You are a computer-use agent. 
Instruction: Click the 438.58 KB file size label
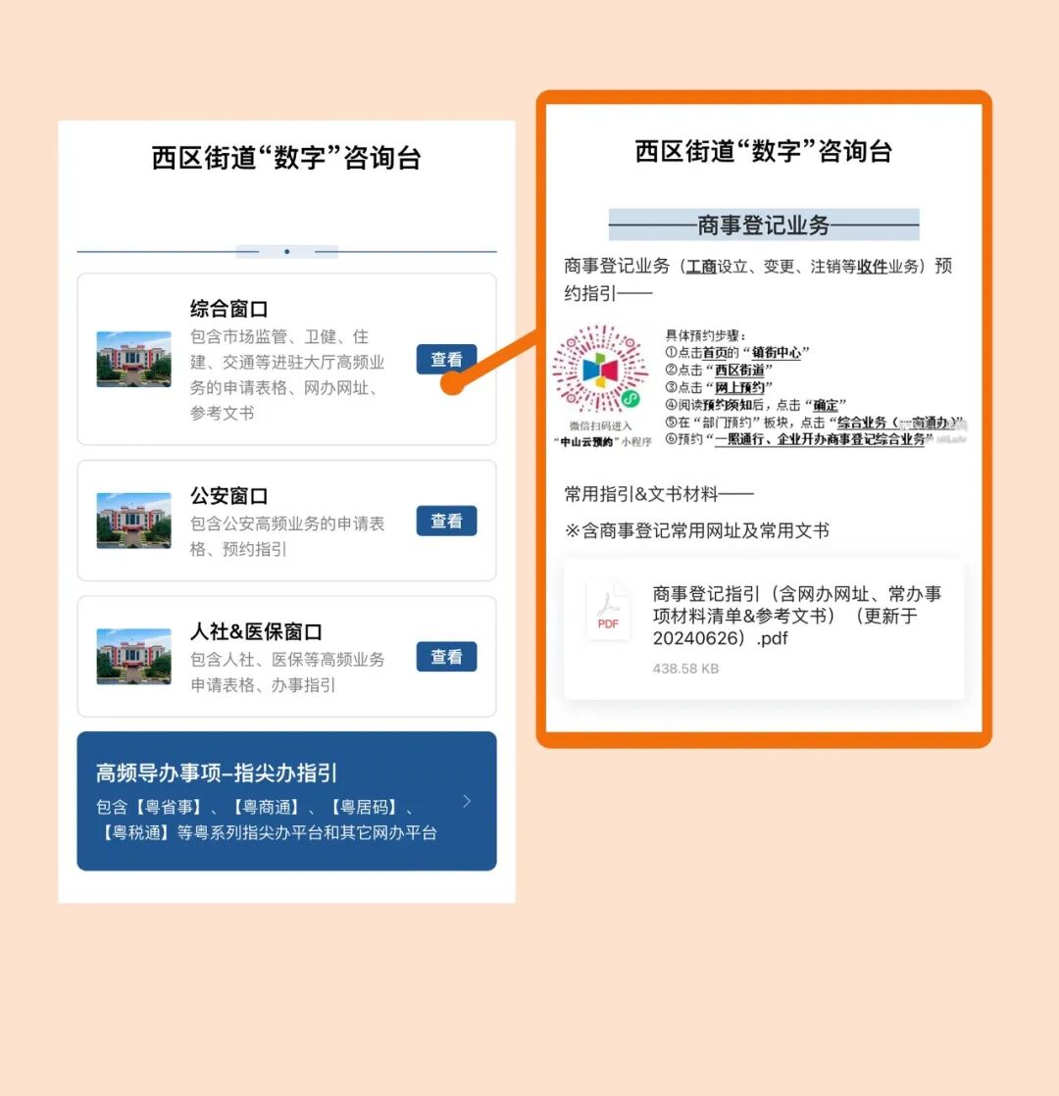pyautogui.click(x=687, y=669)
